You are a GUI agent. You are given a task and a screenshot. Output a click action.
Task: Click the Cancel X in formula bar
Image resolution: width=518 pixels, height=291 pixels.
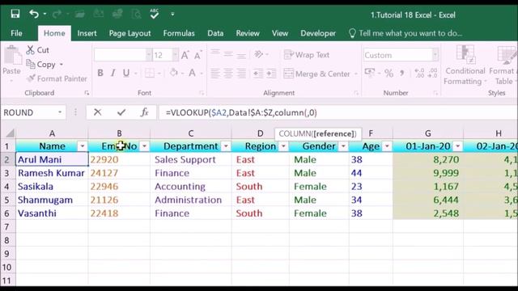pyautogui.click(x=97, y=112)
